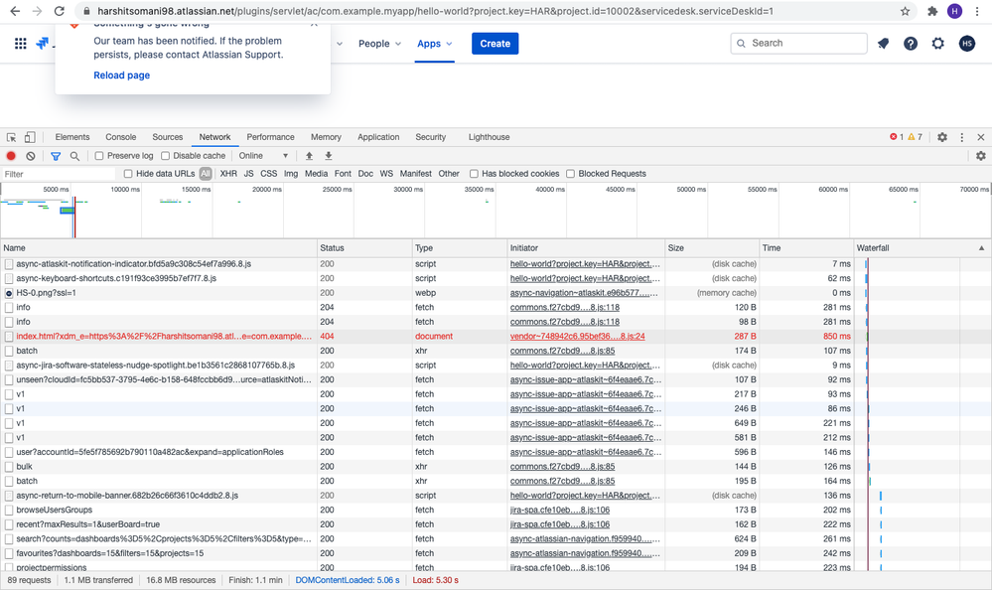Toggle the device toolbar icon
The image size is (992, 590).
point(30,137)
